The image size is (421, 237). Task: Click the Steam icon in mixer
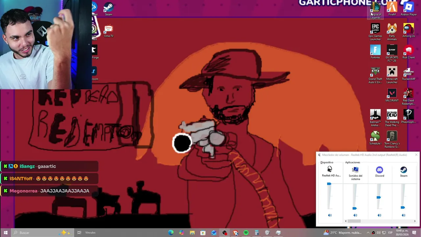tap(404, 170)
